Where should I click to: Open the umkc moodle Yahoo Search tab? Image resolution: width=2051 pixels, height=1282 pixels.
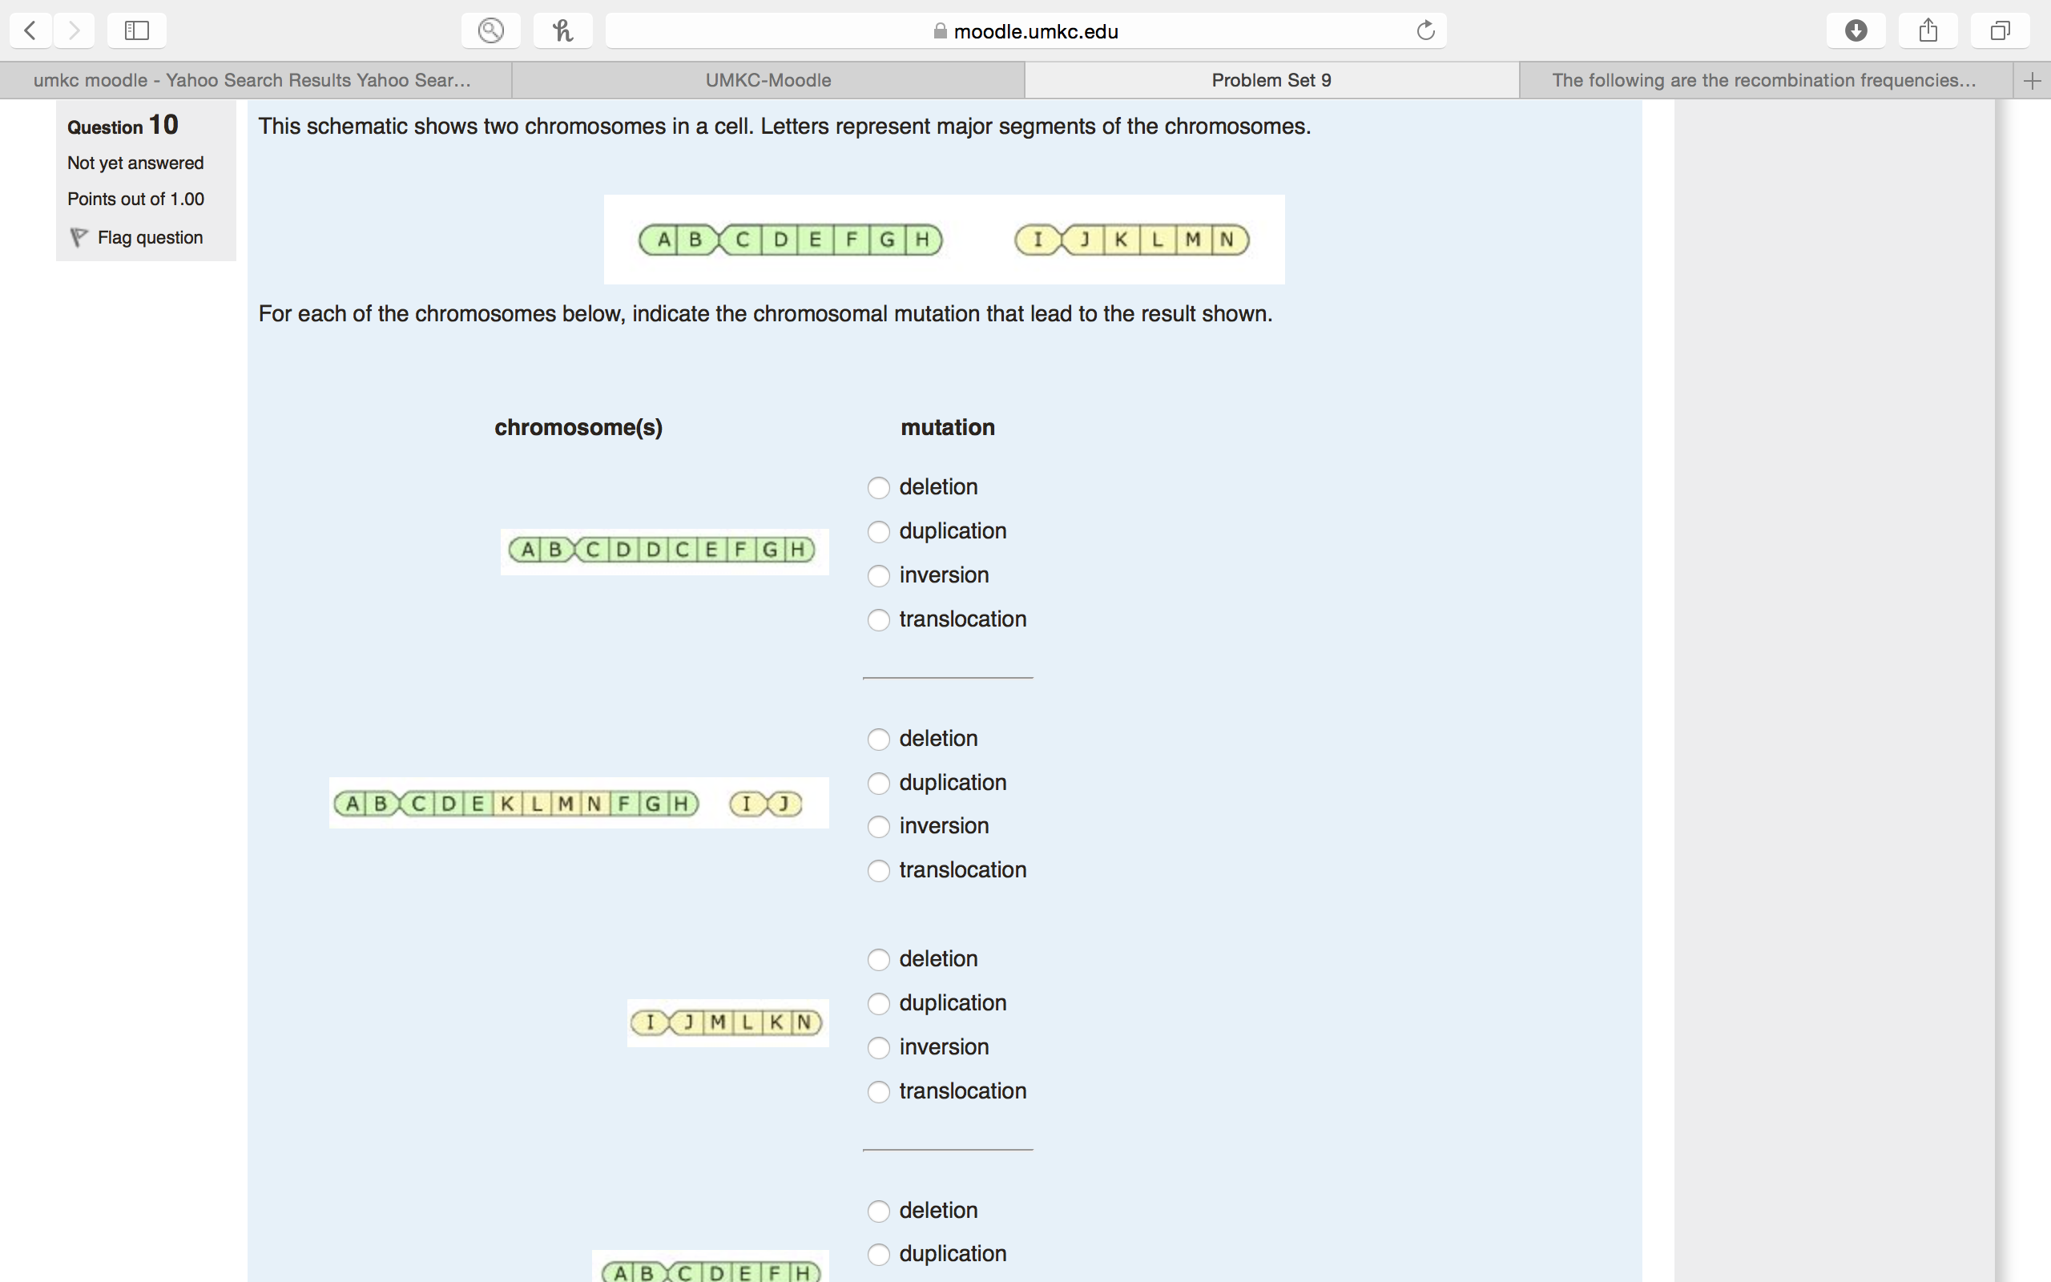tap(252, 81)
